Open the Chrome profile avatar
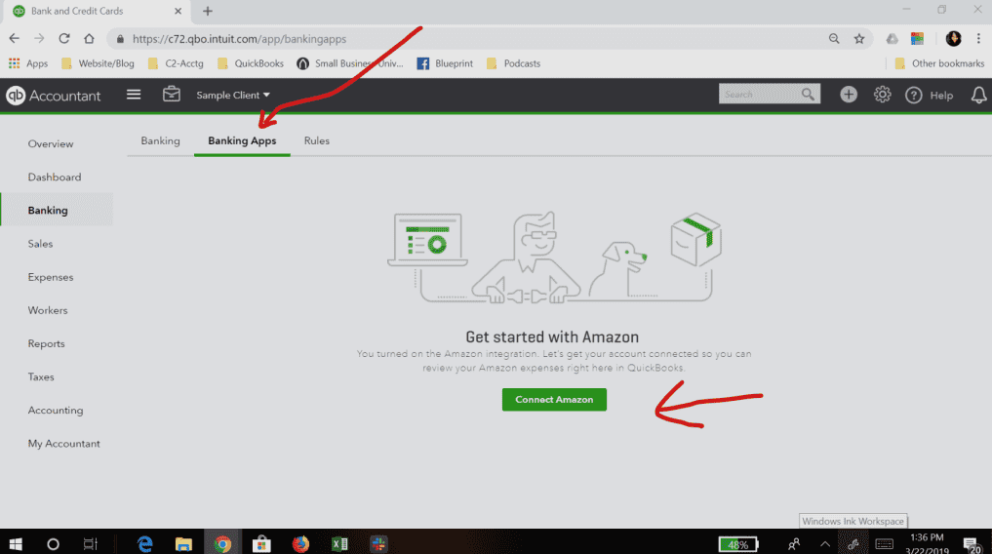992x554 pixels. pyautogui.click(x=953, y=39)
